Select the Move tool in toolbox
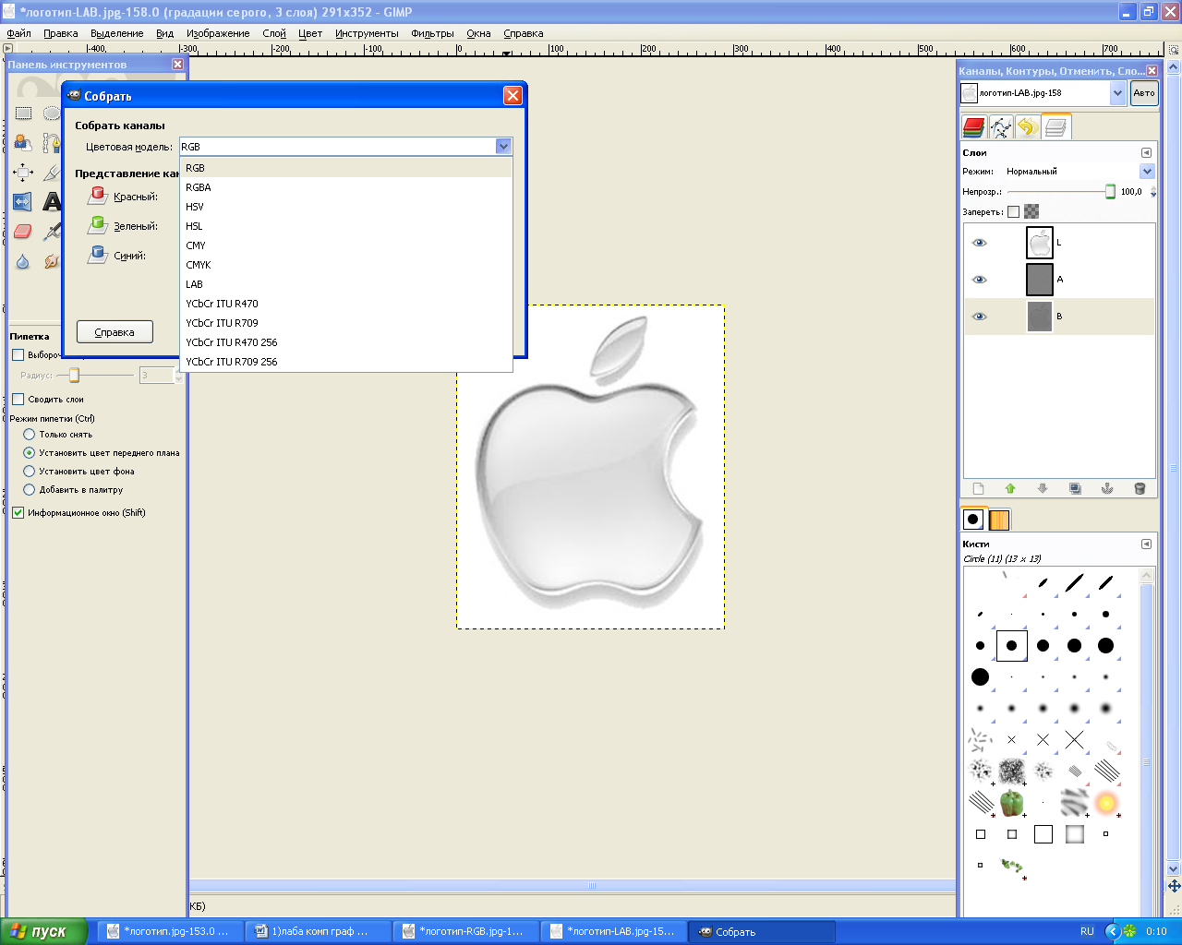This screenshot has width=1182, height=945. [23, 173]
